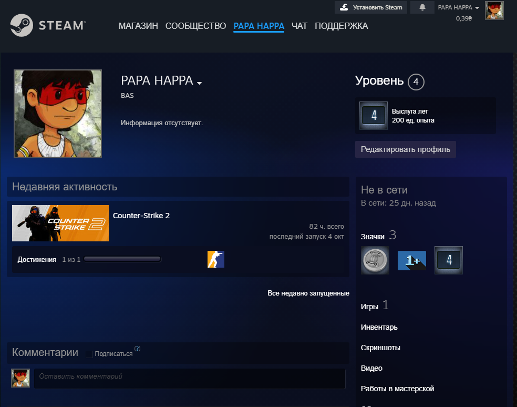Select the PAPA HAPPA navigation tab
The image size is (517, 407).
point(259,26)
